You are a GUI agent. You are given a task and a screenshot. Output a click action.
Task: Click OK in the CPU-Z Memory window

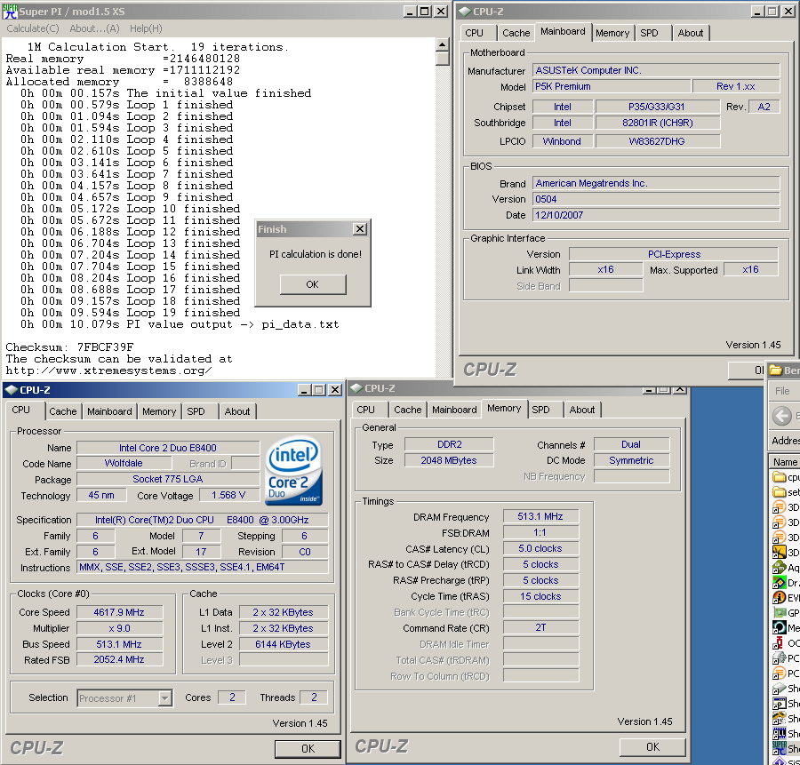[652, 747]
